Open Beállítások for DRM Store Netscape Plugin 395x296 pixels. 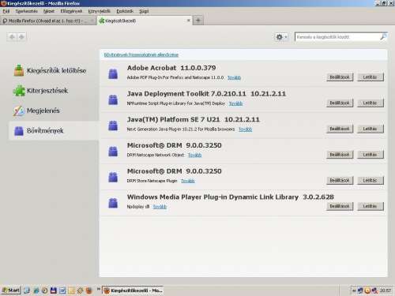click(x=340, y=180)
